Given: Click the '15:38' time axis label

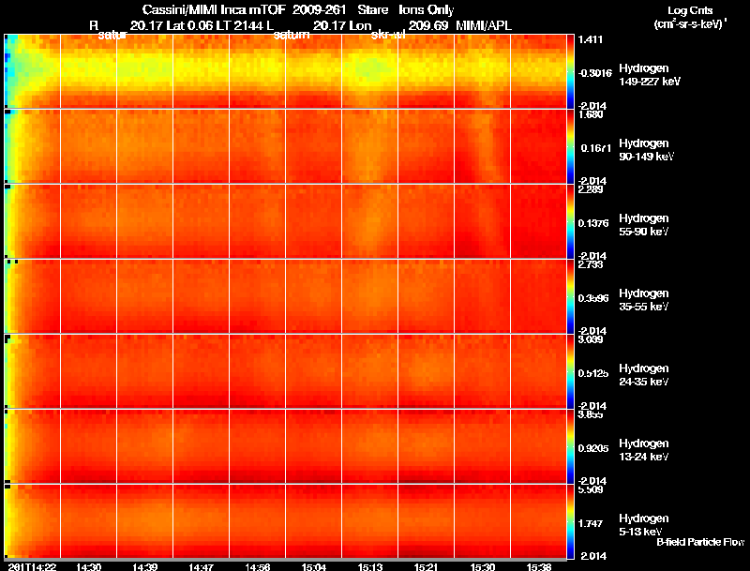Looking at the screenshot, I should (x=539, y=566).
